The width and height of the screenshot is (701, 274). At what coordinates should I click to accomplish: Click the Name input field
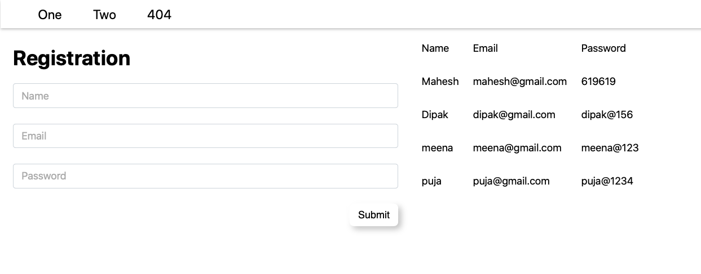coord(205,96)
